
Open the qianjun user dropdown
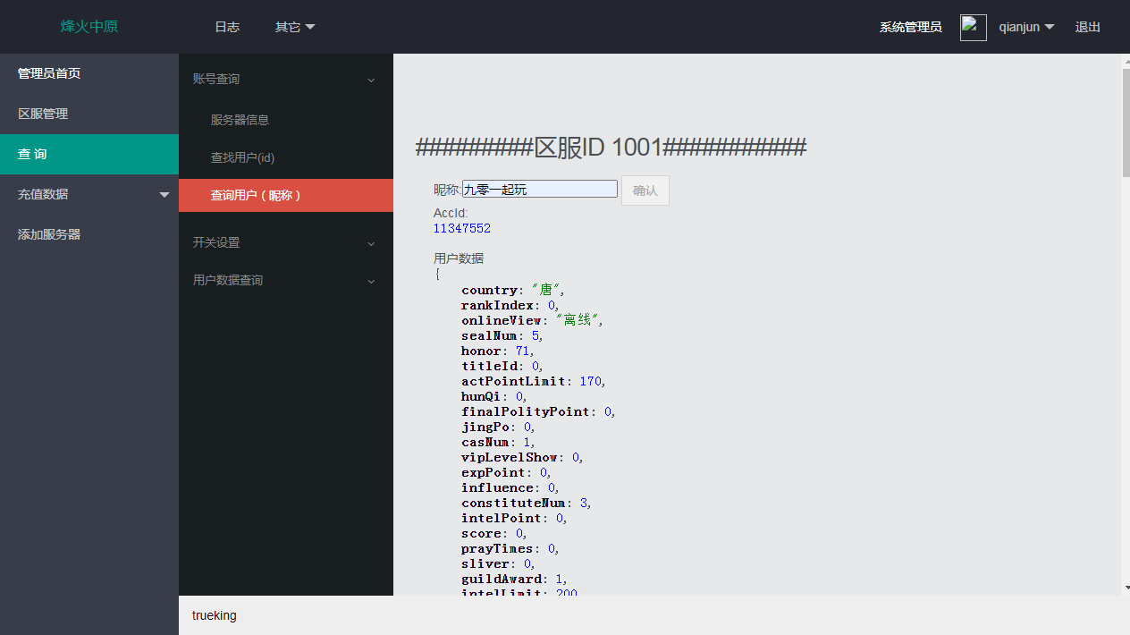(1025, 27)
